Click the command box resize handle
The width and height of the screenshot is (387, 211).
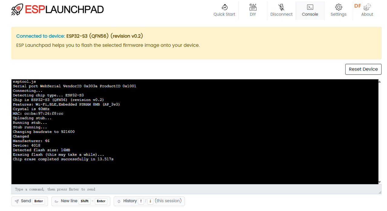(x=380, y=192)
